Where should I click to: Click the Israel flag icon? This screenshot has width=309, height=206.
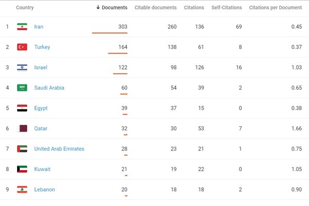tap(22, 67)
